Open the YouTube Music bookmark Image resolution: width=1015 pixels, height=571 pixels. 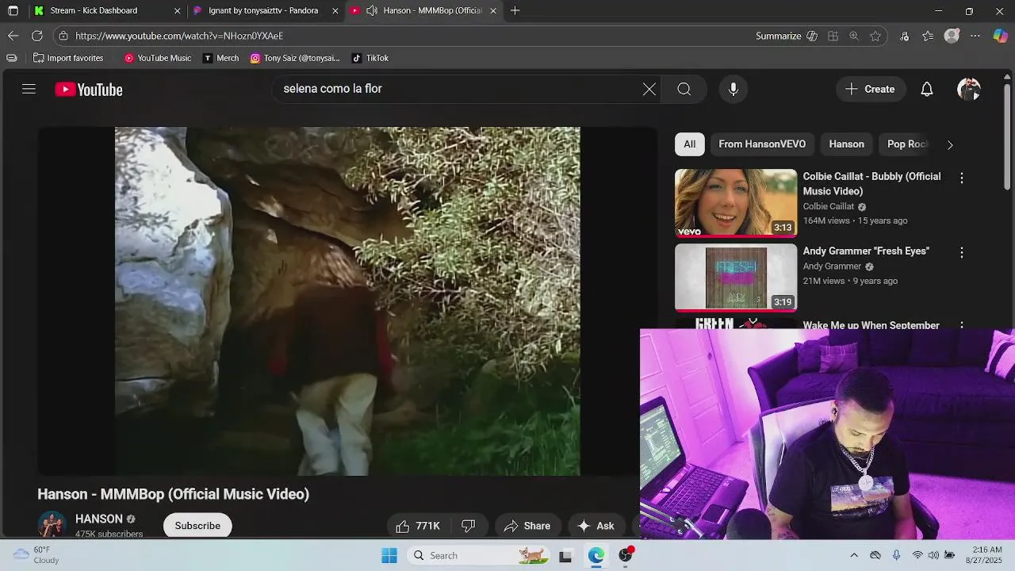[157, 58]
